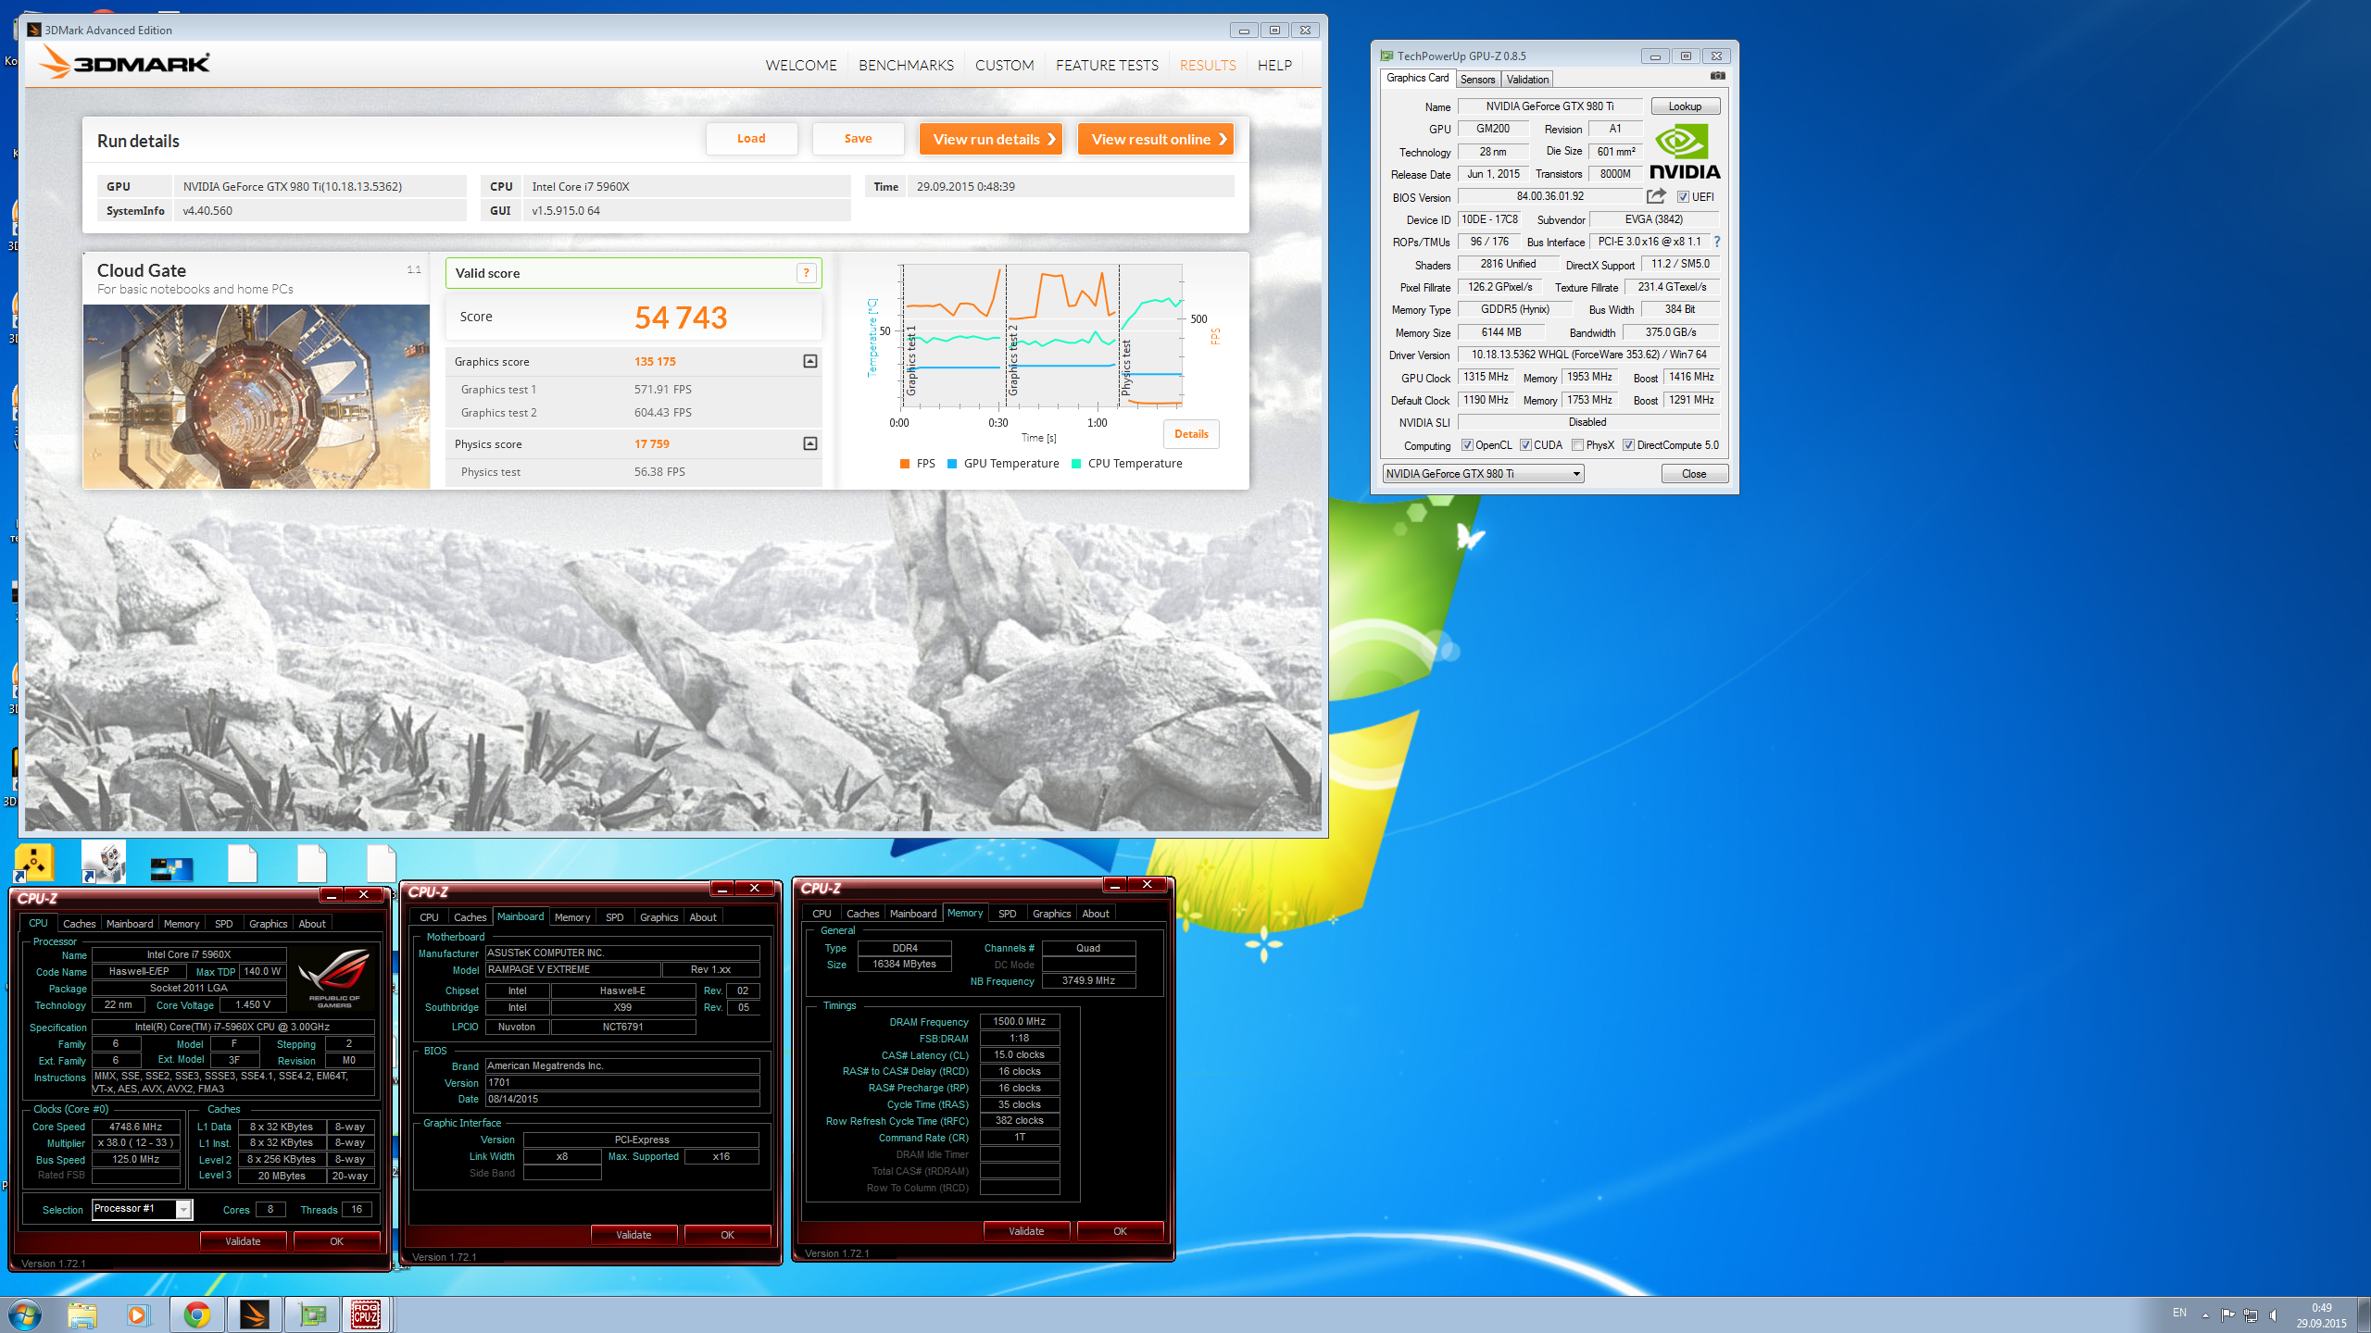Click the monitor screens desktop icon
The width and height of the screenshot is (2371, 1333).
click(x=172, y=868)
